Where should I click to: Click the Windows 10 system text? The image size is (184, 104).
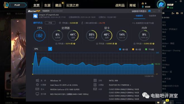point(55,81)
